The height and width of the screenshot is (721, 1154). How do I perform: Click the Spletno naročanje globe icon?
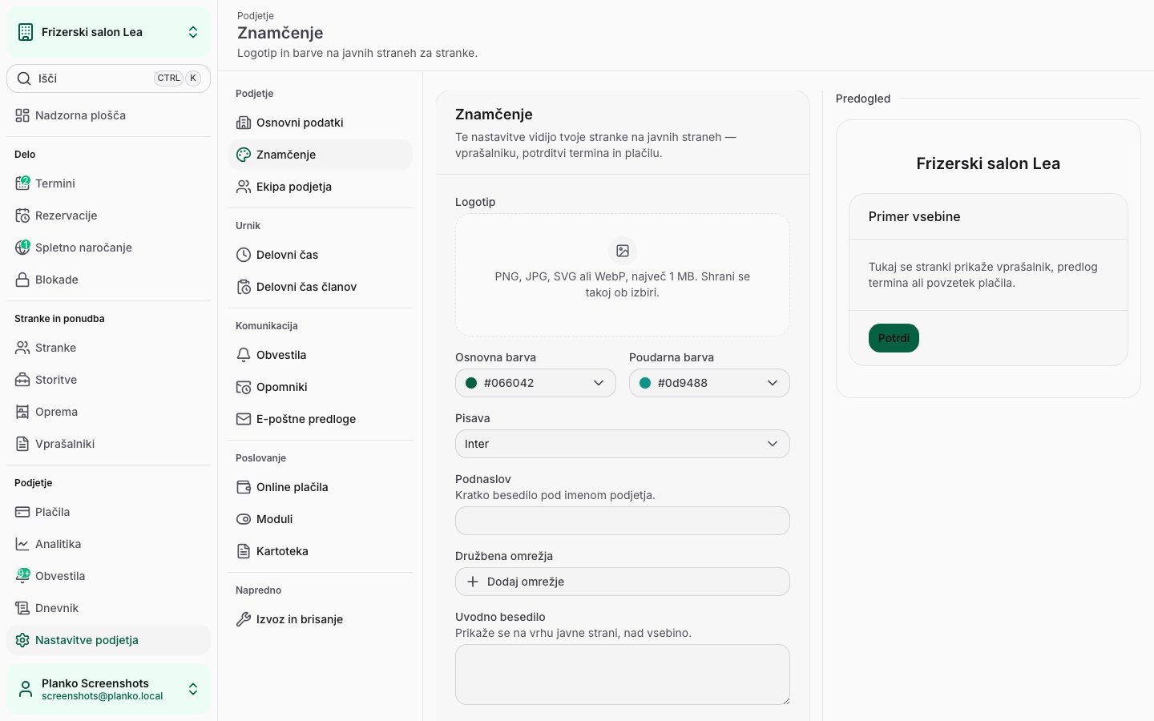pos(22,248)
